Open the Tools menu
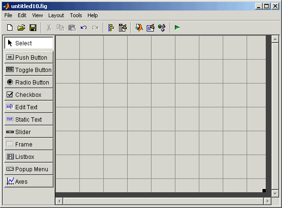 pos(76,15)
